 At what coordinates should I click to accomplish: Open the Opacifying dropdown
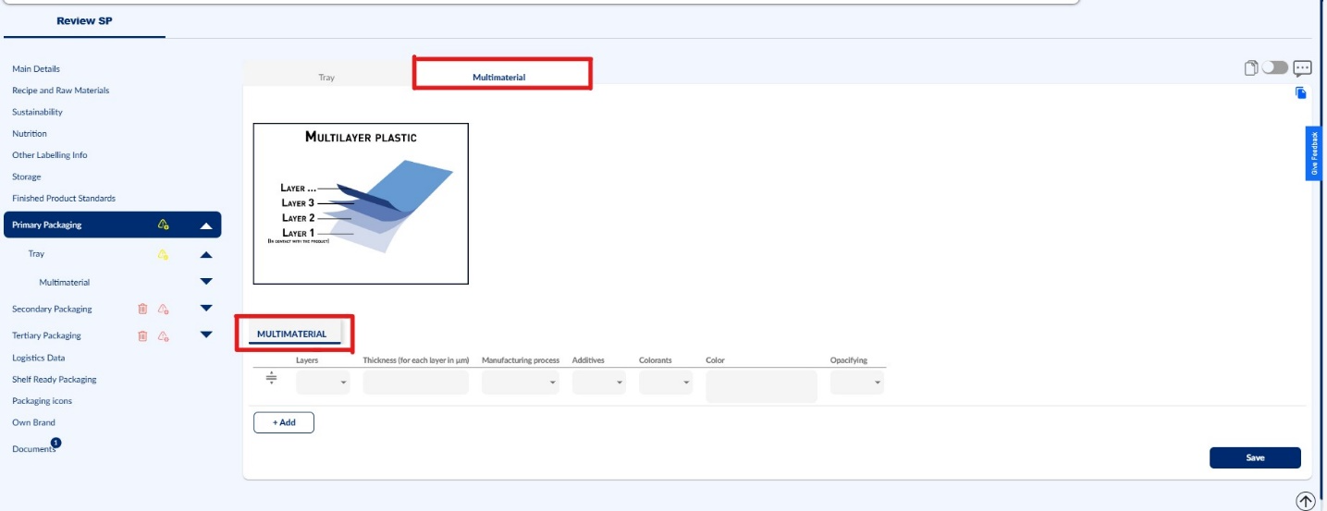pos(857,383)
